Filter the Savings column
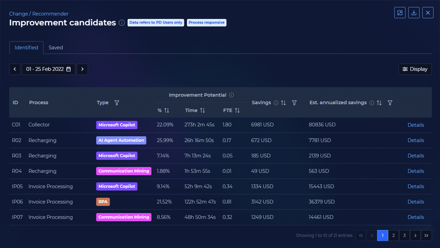The height and width of the screenshot is (248, 440). (x=294, y=103)
